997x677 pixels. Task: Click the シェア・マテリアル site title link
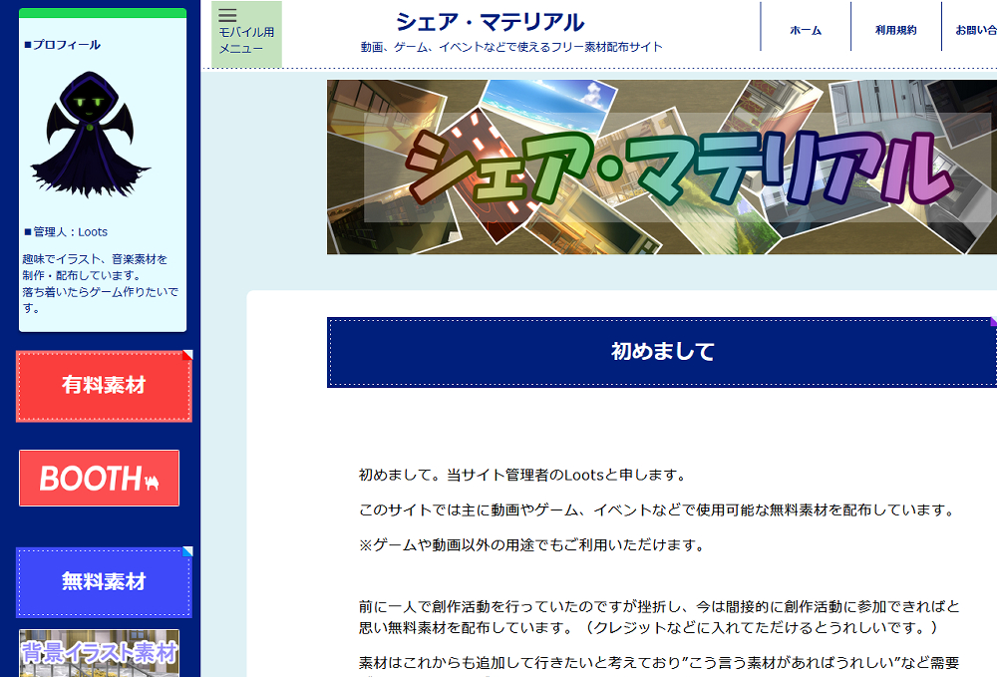pyautogui.click(x=490, y=22)
